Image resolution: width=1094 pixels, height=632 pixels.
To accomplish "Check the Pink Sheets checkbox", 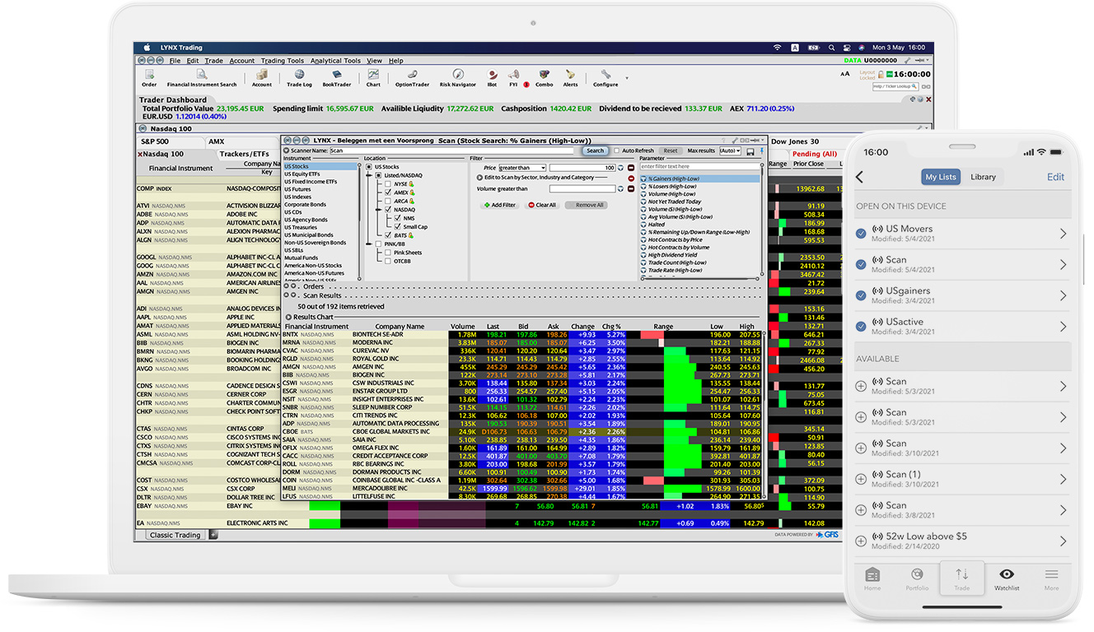I will [388, 253].
